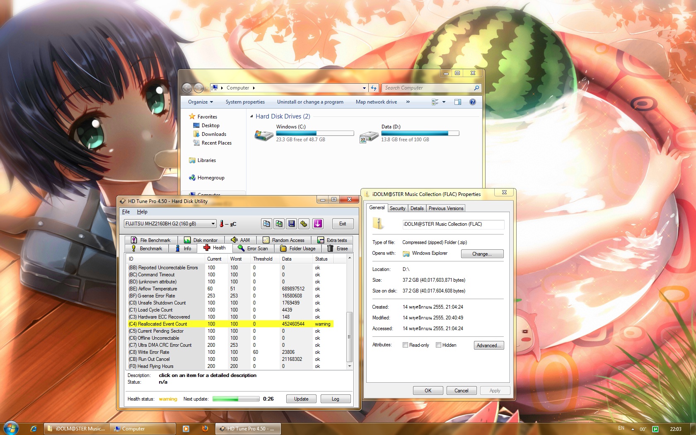Viewport: 696px width, 435px height.
Task: Click the file name field in Properties dialog
Action: (x=453, y=224)
